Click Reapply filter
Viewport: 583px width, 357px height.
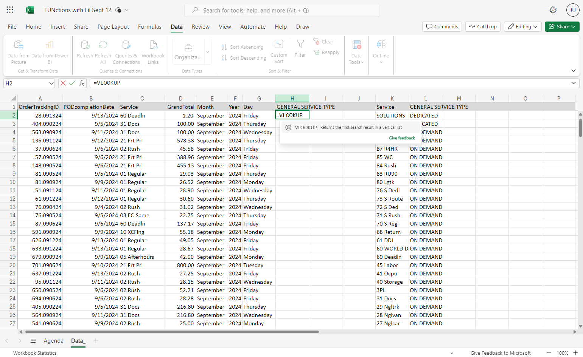(x=326, y=53)
